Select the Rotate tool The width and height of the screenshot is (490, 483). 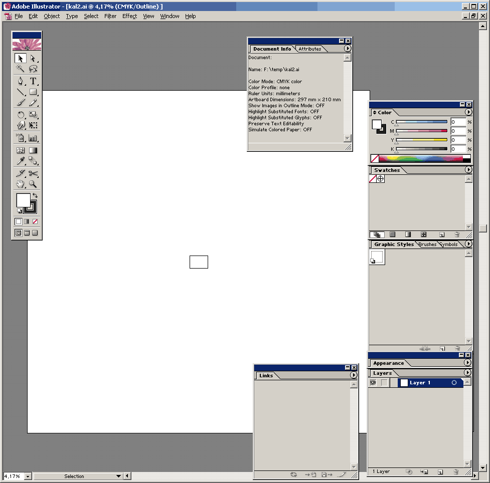click(21, 115)
